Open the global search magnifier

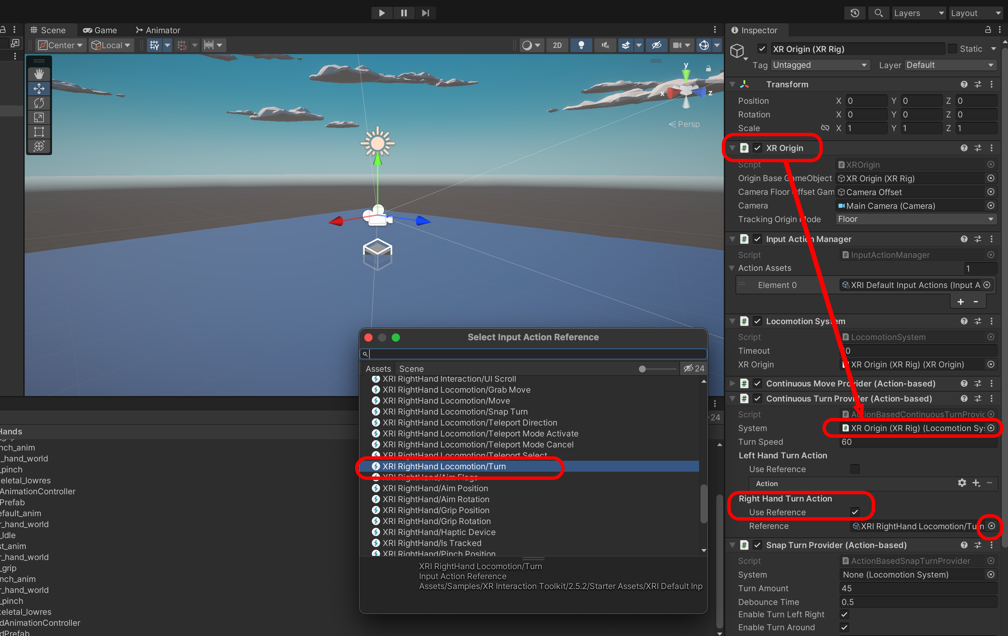coord(878,13)
